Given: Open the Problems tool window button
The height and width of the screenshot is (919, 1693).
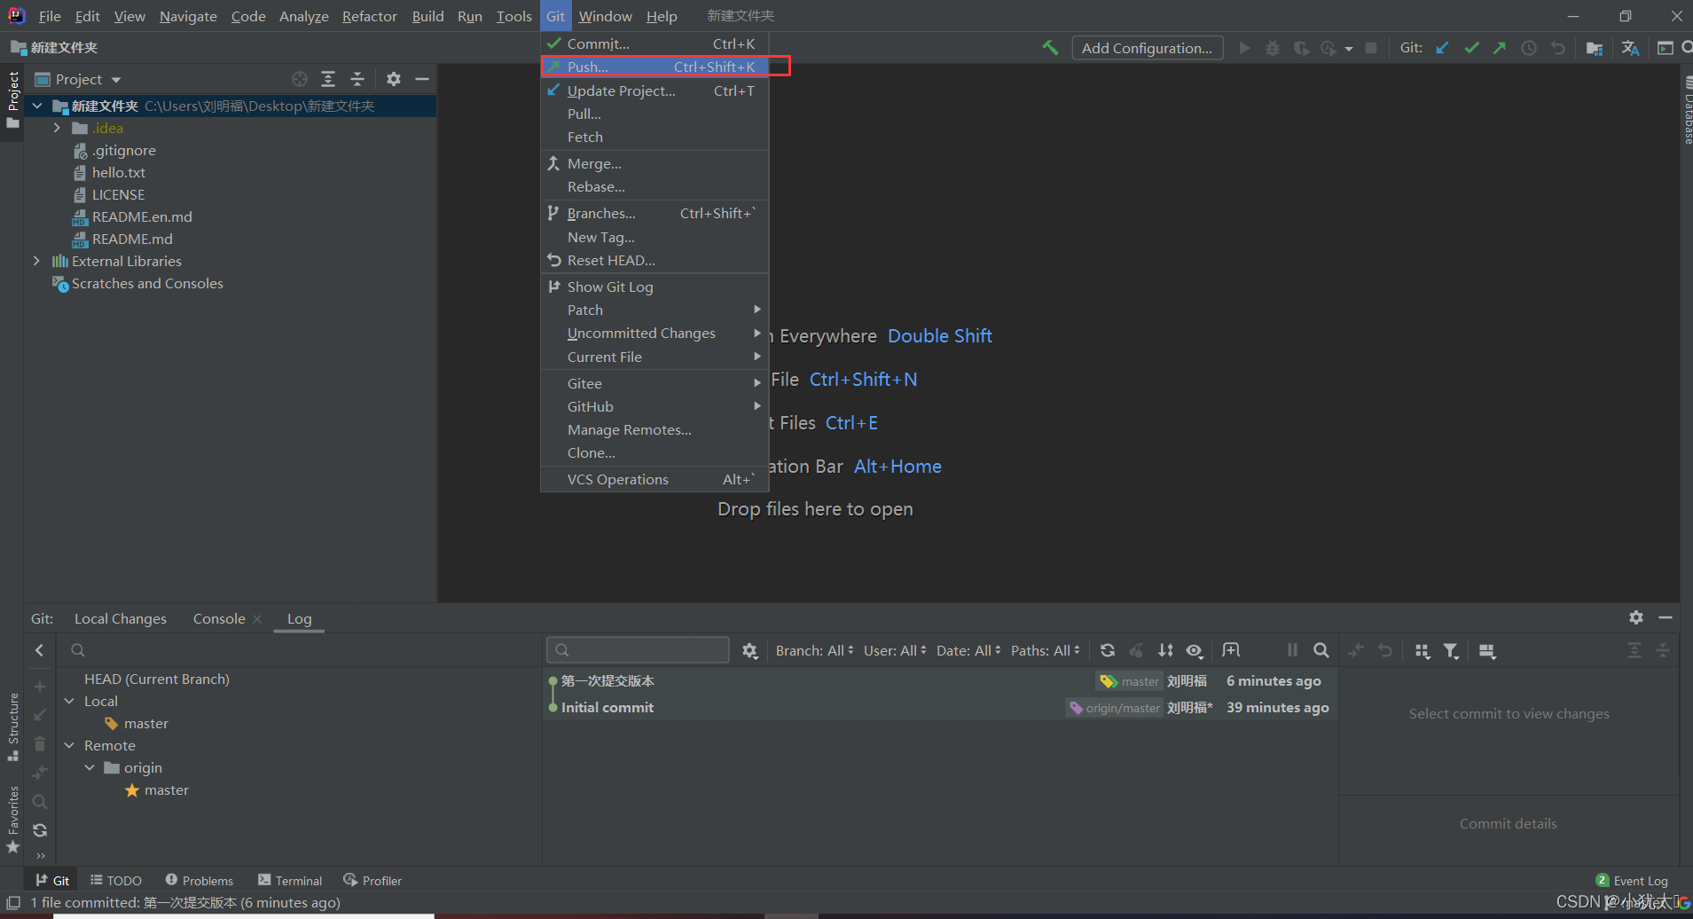Looking at the screenshot, I should point(200,881).
